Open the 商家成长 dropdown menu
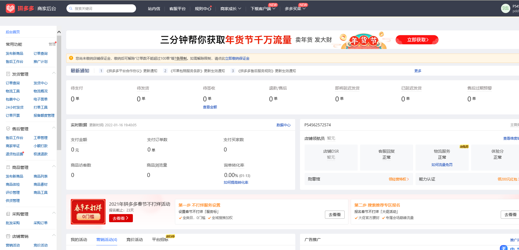The height and width of the screenshot is (250, 519). click(231, 9)
